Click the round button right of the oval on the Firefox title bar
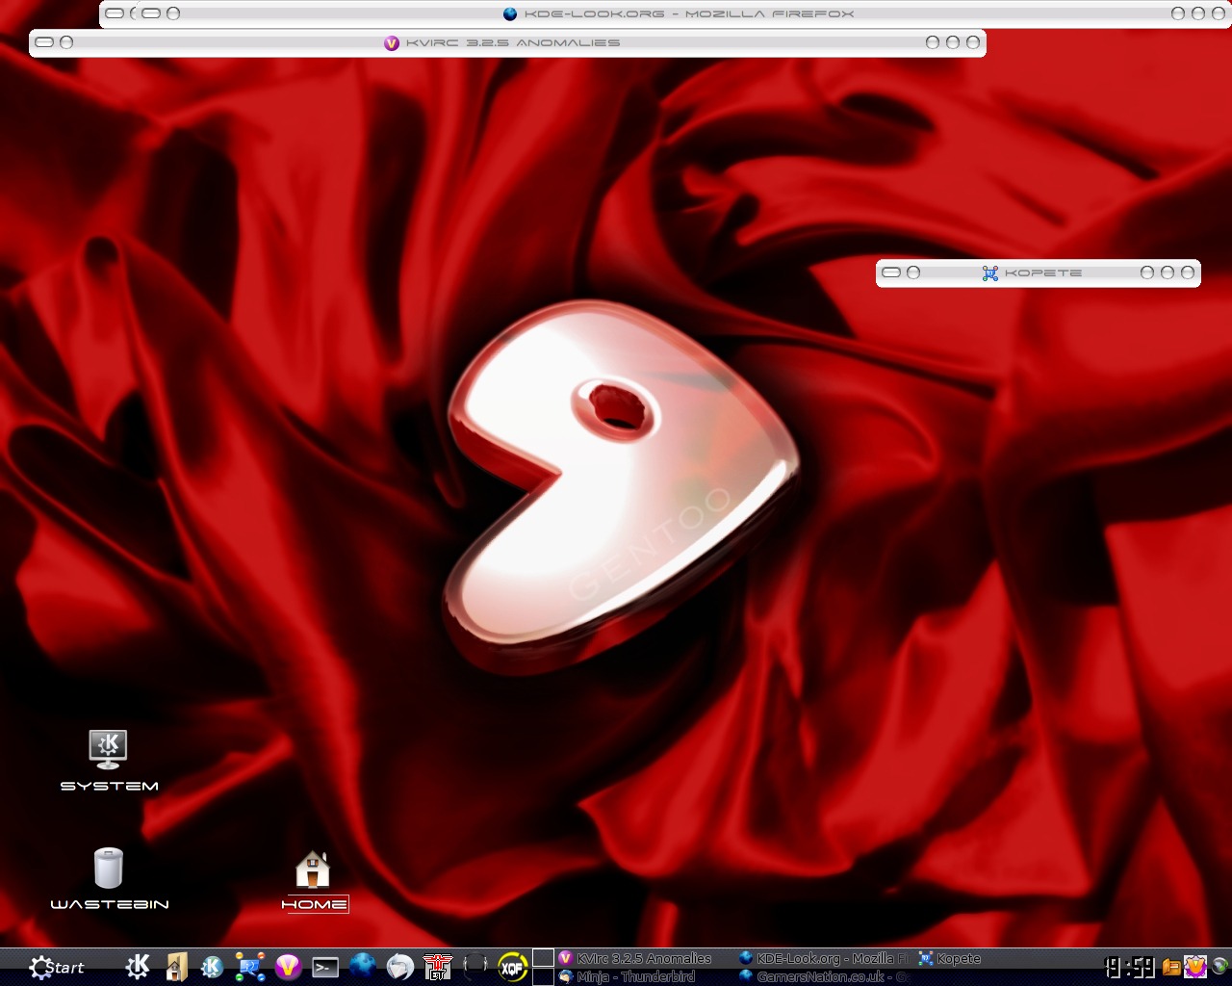The image size is (1232, 986). click(173, 13)
